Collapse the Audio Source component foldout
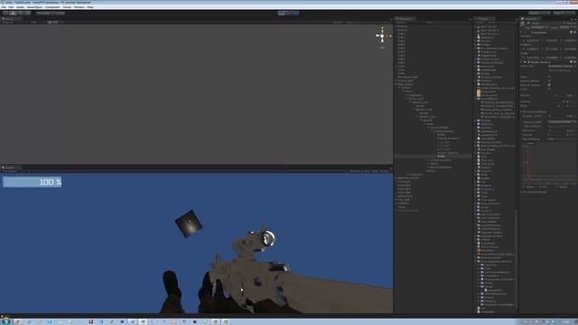This screenshot has width=578, height=325. tap(522, 62)
